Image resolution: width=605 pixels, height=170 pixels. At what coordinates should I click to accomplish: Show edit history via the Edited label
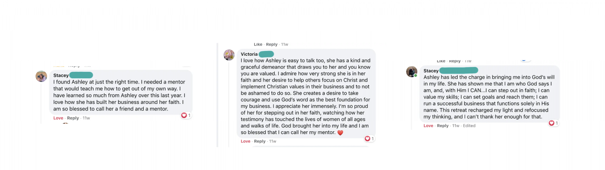pyautogui.click(x=469, y=126)
